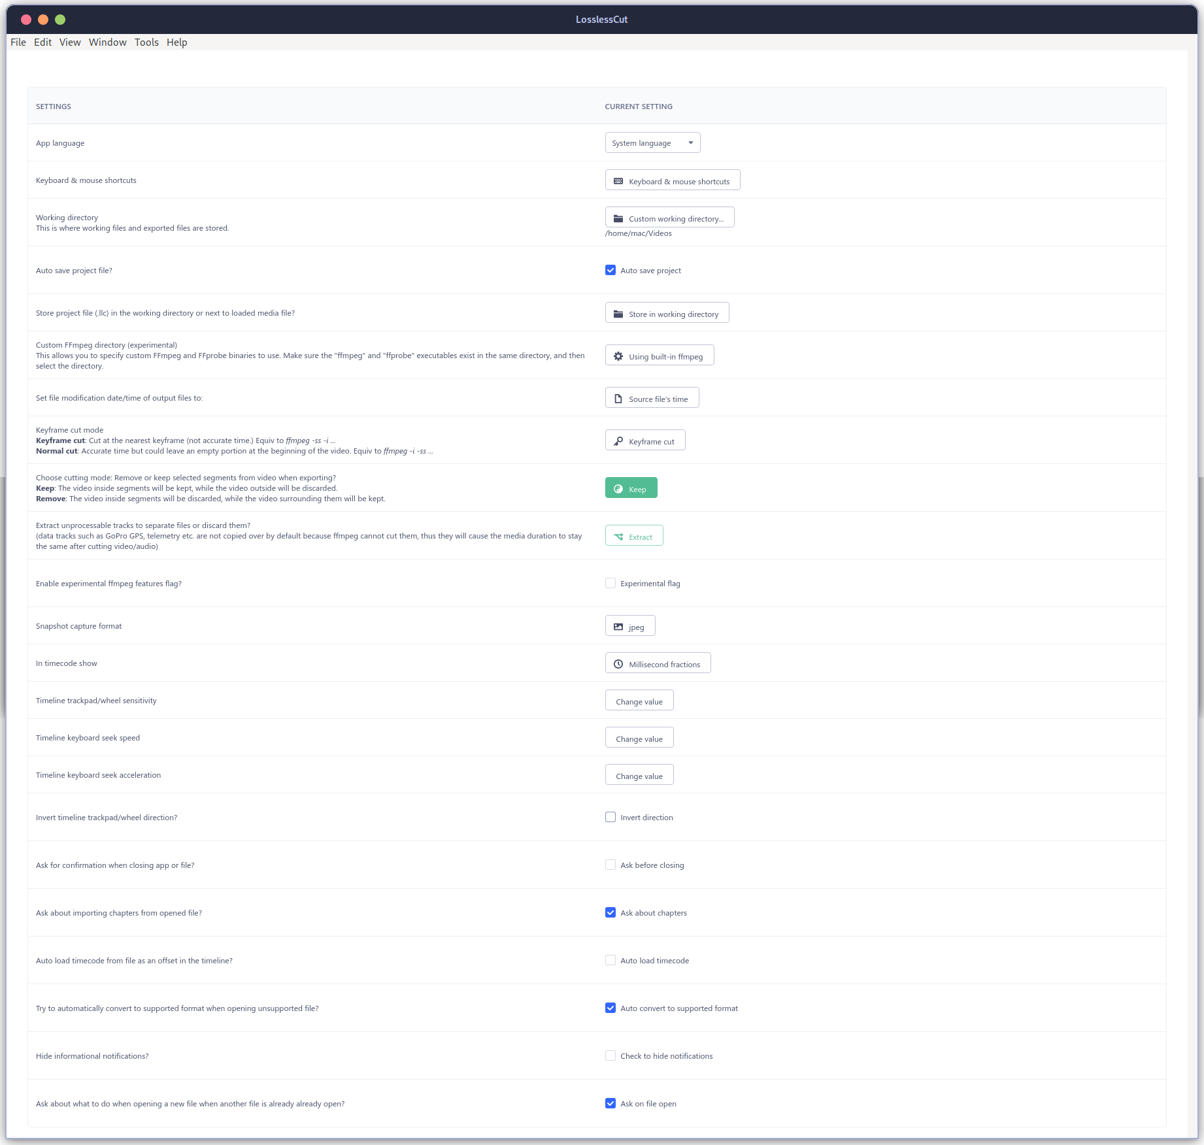1204x1145 pixels.
Task: Enable Ask before closing checkbox
Action: point(610,865)
